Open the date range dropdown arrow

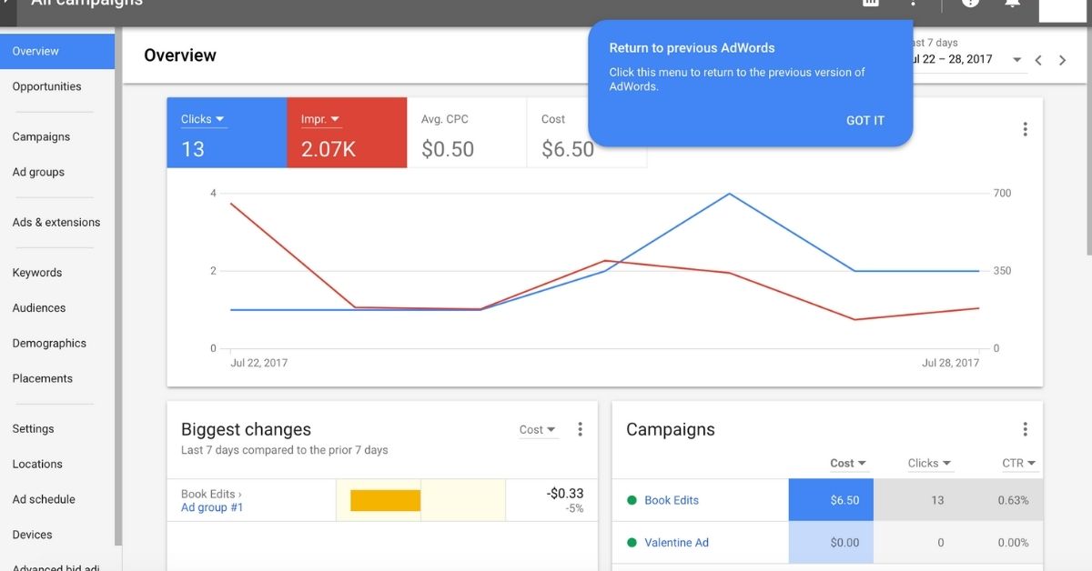[x=1016, y=60]
